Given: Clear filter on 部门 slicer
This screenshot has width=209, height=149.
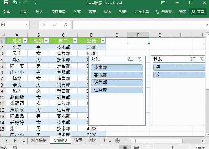Looking at the screenshot, I should [140, 59].
